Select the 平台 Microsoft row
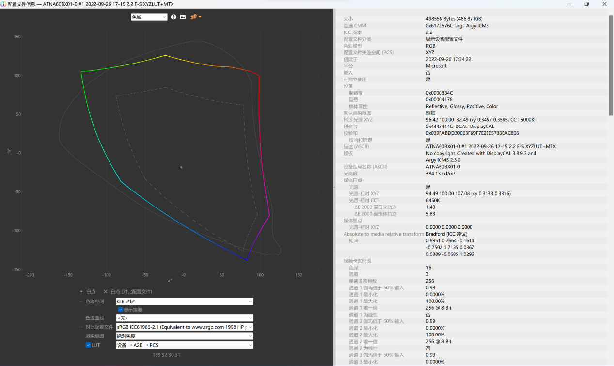Screen dimensions: 614x366 coord(471,66)
